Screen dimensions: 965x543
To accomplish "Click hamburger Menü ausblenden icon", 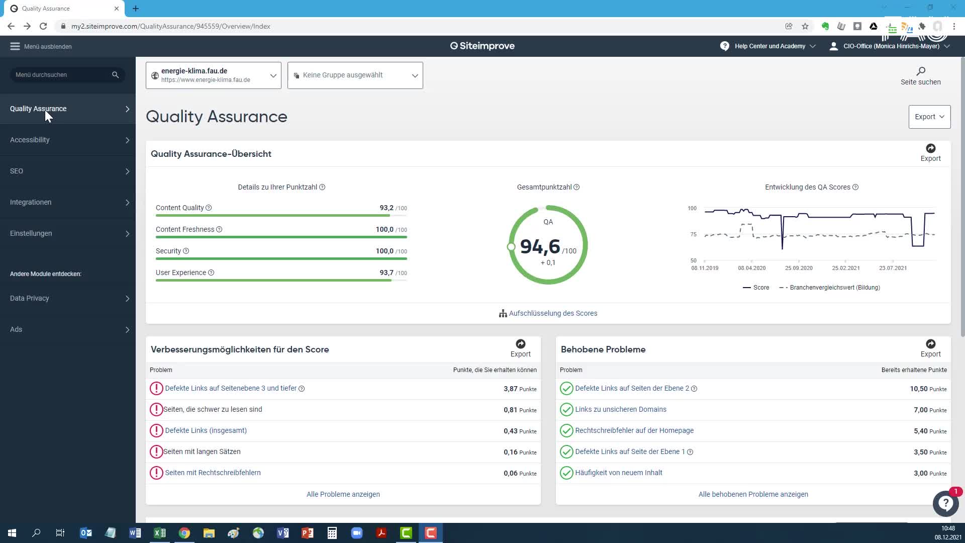I will (15, 46).
